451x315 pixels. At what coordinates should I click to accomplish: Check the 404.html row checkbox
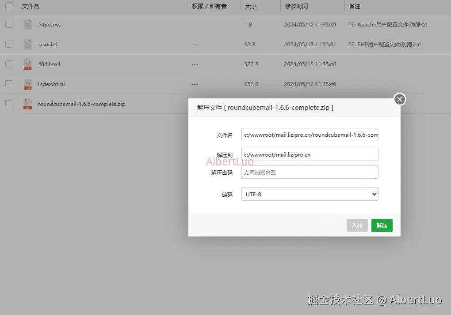9,64
